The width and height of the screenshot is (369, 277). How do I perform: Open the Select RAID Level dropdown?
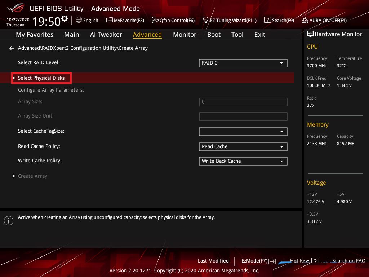coord(243,63)
